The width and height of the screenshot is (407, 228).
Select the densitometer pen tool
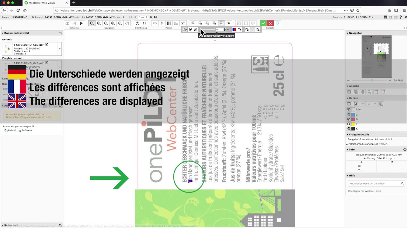pos(162,23)
